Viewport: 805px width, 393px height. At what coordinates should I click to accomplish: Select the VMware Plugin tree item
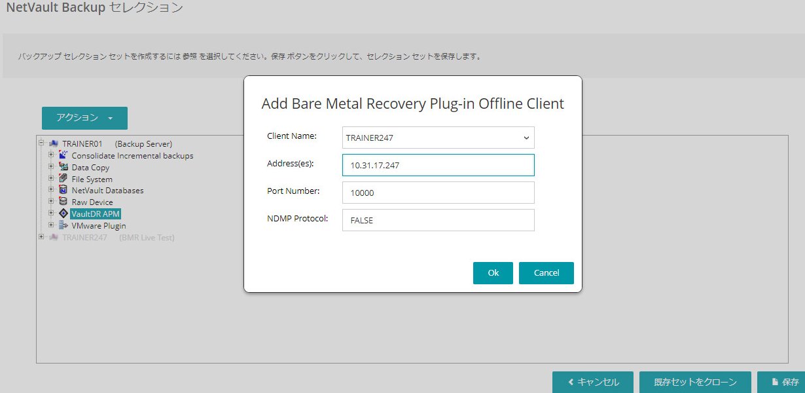tap(99, 225)
